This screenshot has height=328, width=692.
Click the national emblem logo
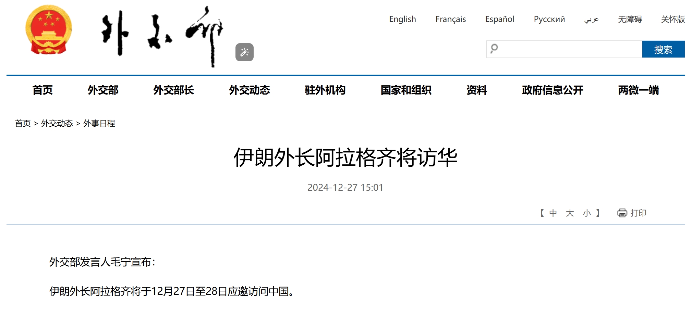[49, 30]
